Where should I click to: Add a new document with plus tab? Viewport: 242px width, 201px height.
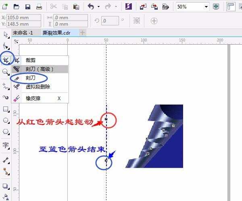[82, 33]
